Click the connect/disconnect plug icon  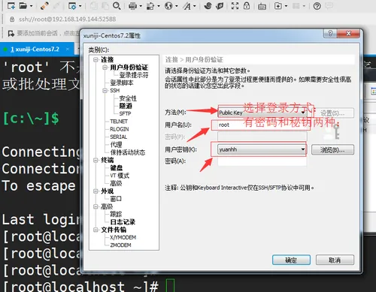coord(44,6)
